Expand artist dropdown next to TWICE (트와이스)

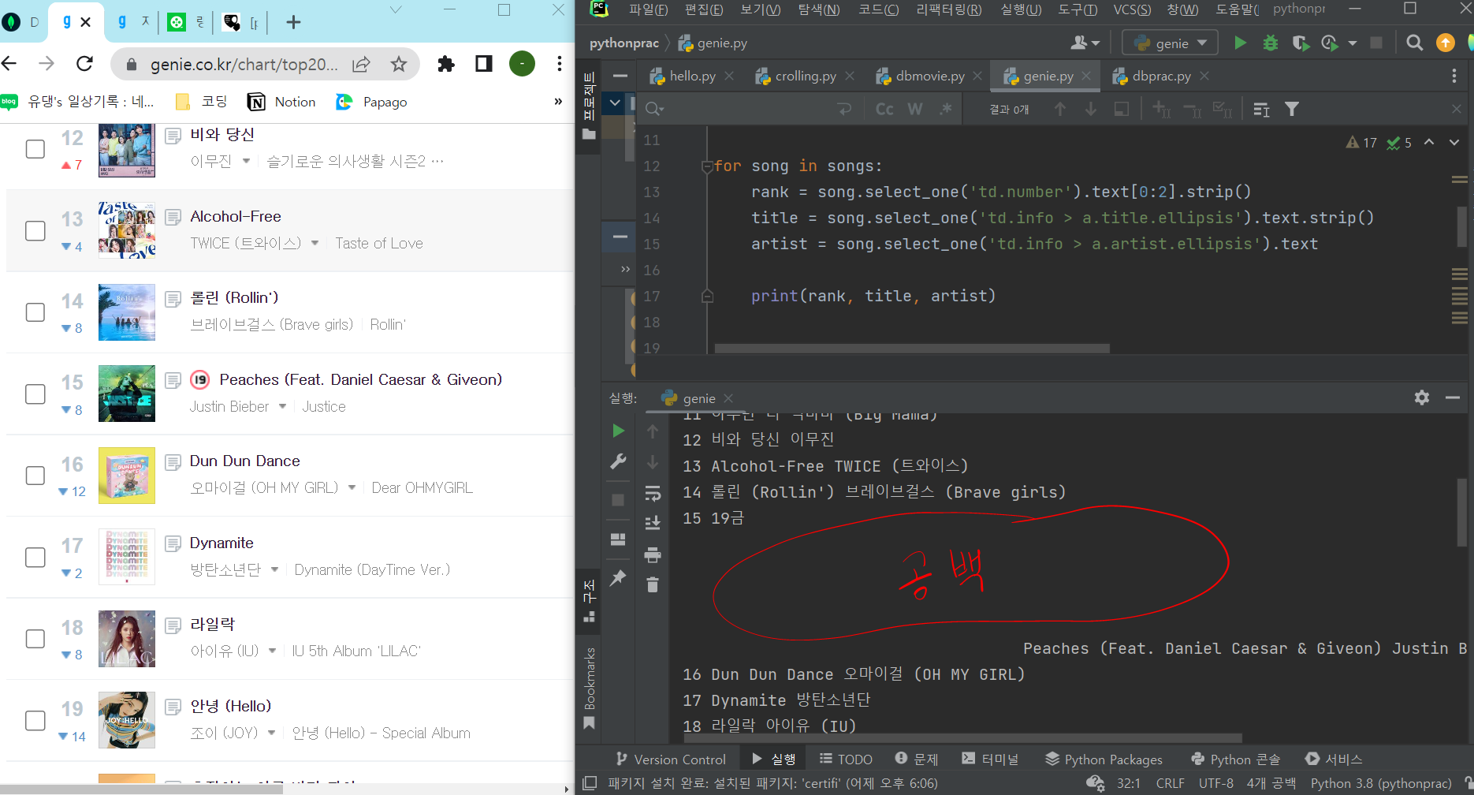tap(315, 244)
